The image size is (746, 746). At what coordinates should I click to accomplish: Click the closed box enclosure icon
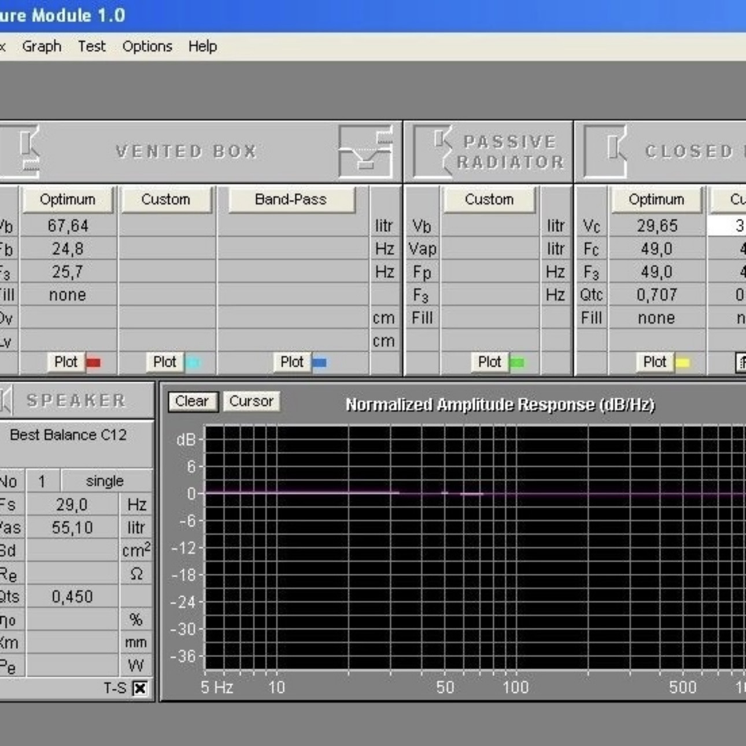click(x=606, y=152)
